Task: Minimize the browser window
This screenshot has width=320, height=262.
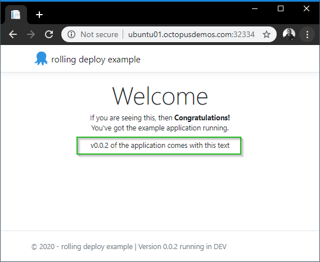Action: (x=255, y=8)
